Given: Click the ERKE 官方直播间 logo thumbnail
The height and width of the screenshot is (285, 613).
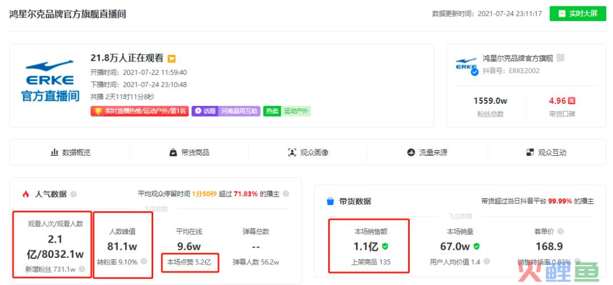Looking at the screenshot, I should (x=50, y=81).
